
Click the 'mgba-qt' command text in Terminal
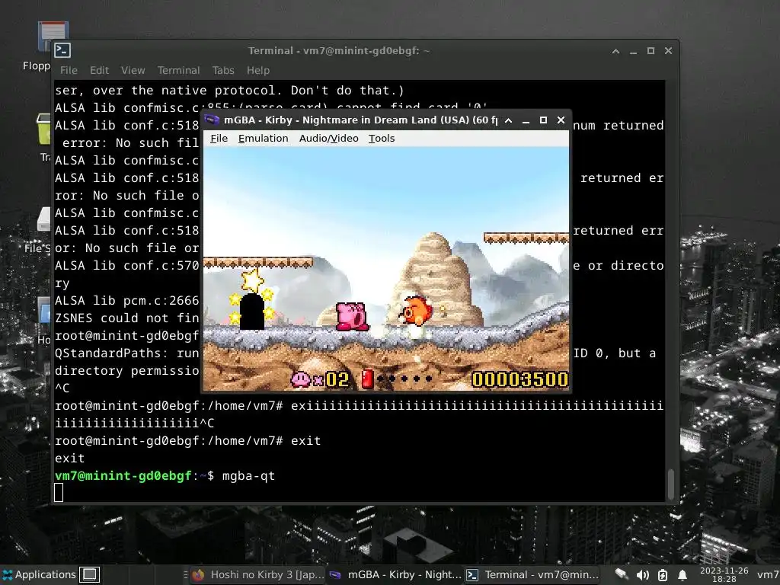(x=248, y=476)
